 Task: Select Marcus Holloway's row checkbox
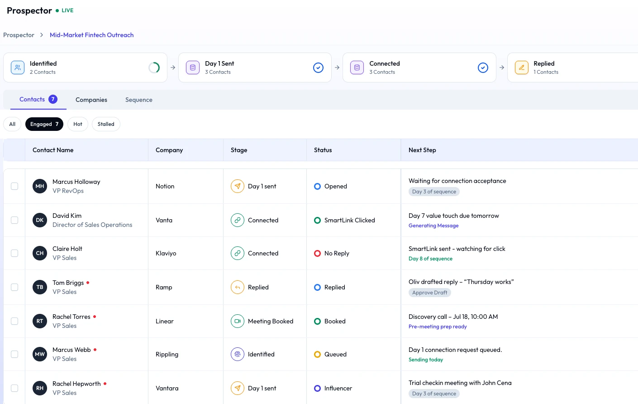[14, 186]
